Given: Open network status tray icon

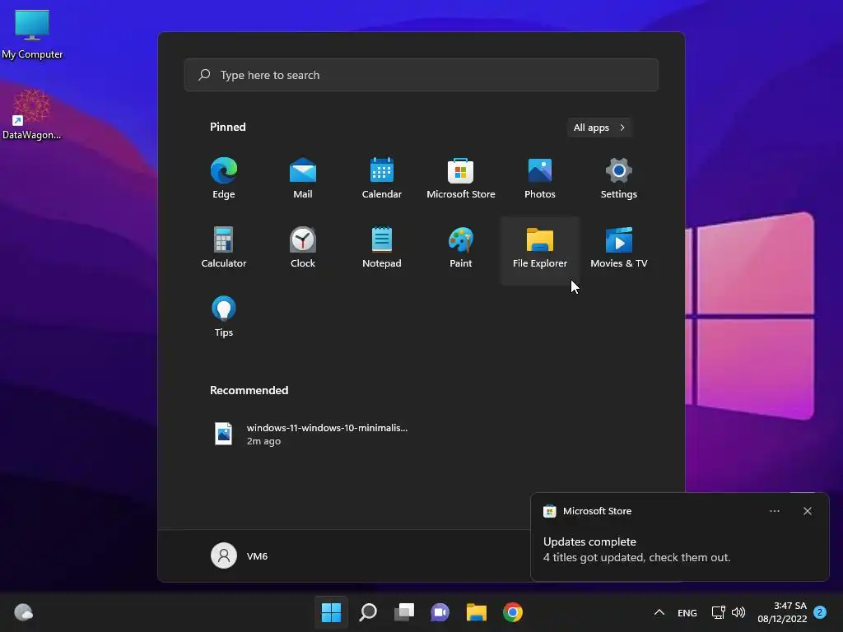Looking at the screenshot, I should (x=718, y=612).
